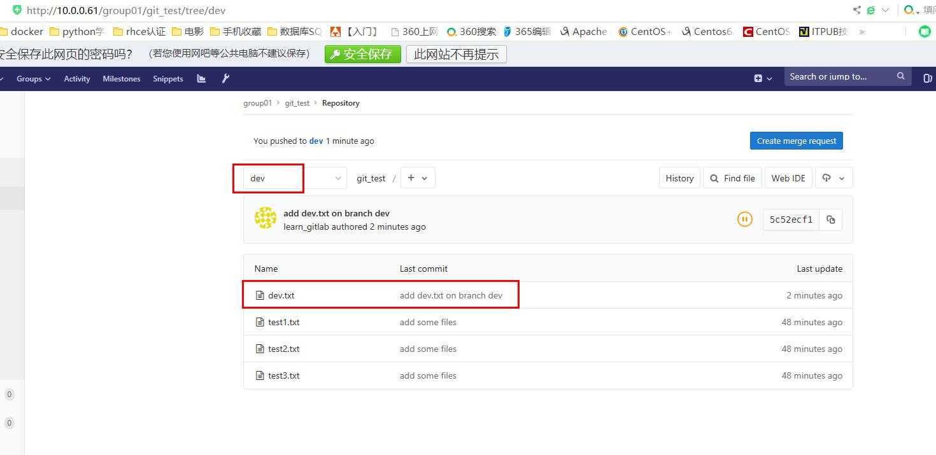Click the test2.txt file icon
This screenshot has height=455, width=936.
pyautogui.click(x=260, y=349)
